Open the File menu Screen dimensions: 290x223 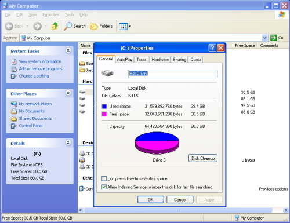click(x=8, y=14)
